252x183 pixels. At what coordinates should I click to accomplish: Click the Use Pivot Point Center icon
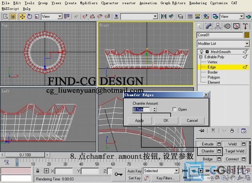(x=67, y=16)
